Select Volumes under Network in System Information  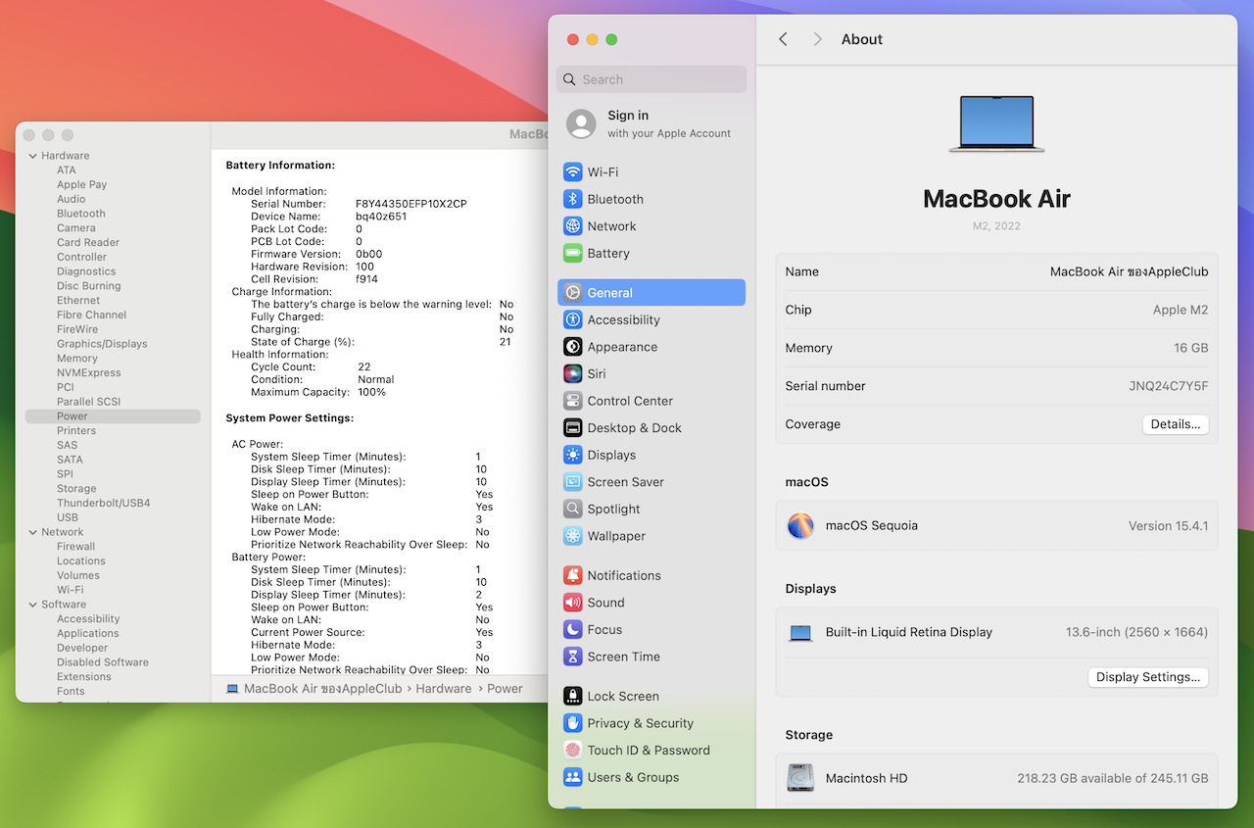tap(78, 575)
